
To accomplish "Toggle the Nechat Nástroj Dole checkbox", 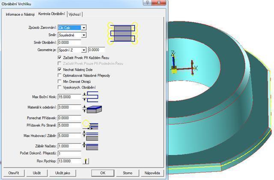I will point(60,69).
